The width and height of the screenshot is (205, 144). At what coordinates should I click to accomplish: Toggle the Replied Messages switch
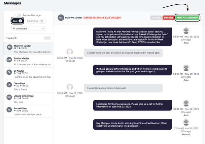18,15
